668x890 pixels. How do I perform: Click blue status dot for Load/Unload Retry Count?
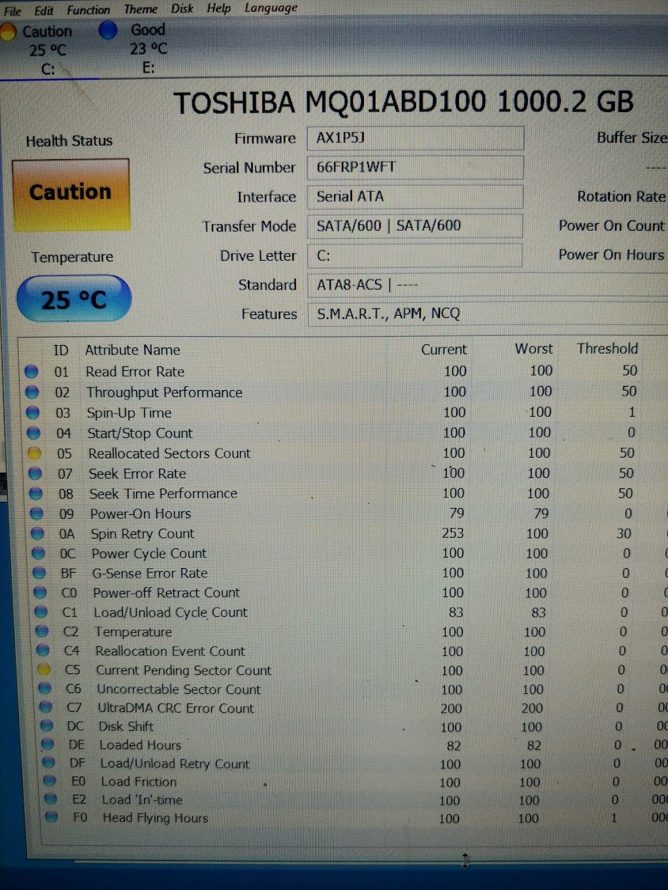(48, 763)
